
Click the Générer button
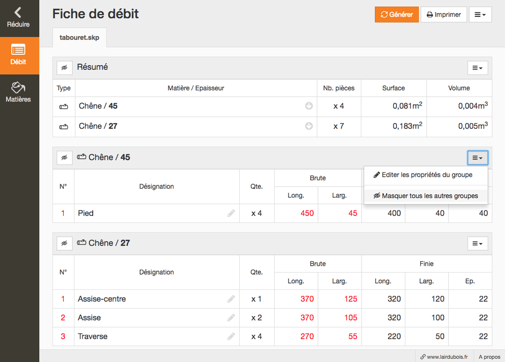point(397,14)
